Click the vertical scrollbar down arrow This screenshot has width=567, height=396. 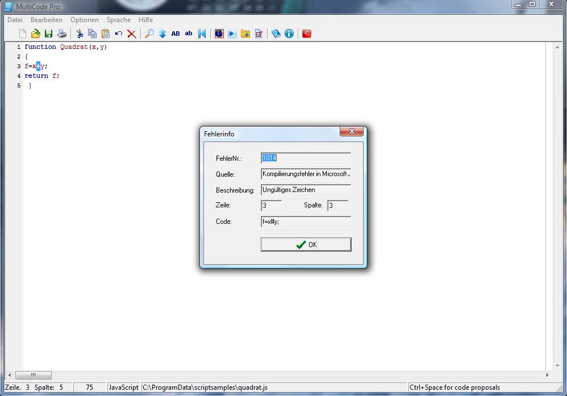click(x=557, y=366)
